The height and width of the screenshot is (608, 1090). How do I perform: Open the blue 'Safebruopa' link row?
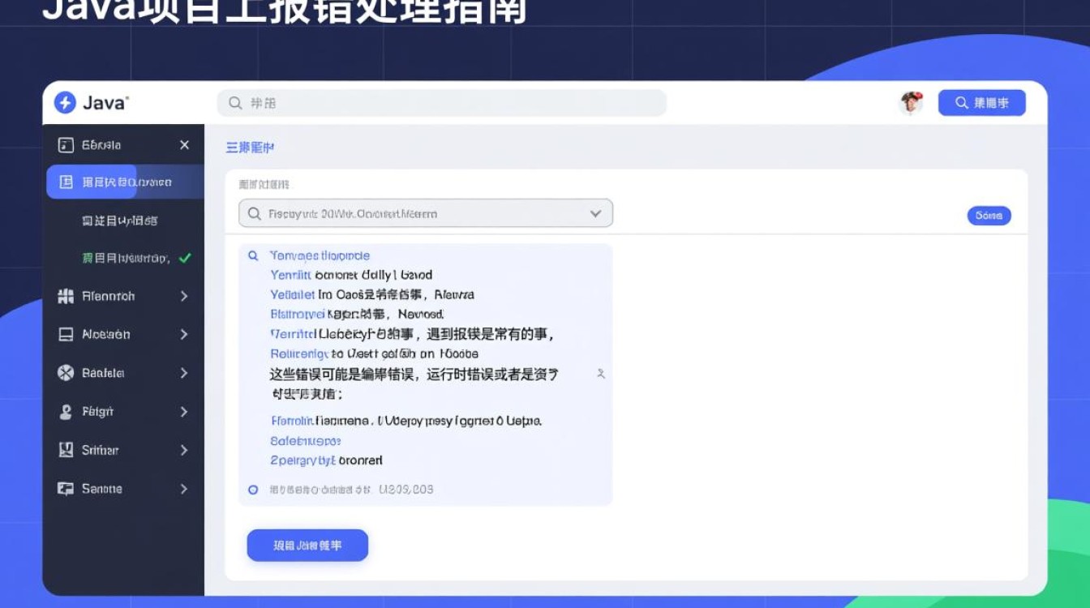306,441
